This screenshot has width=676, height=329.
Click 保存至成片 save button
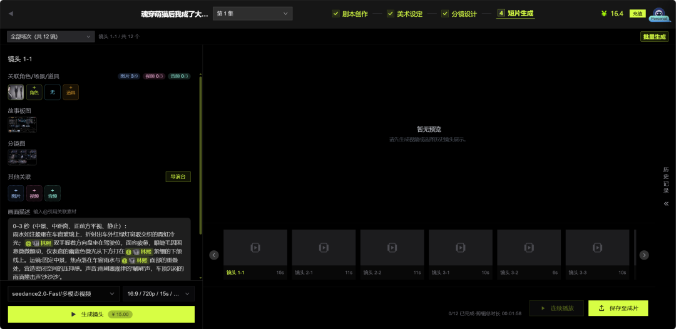point(618,308)
